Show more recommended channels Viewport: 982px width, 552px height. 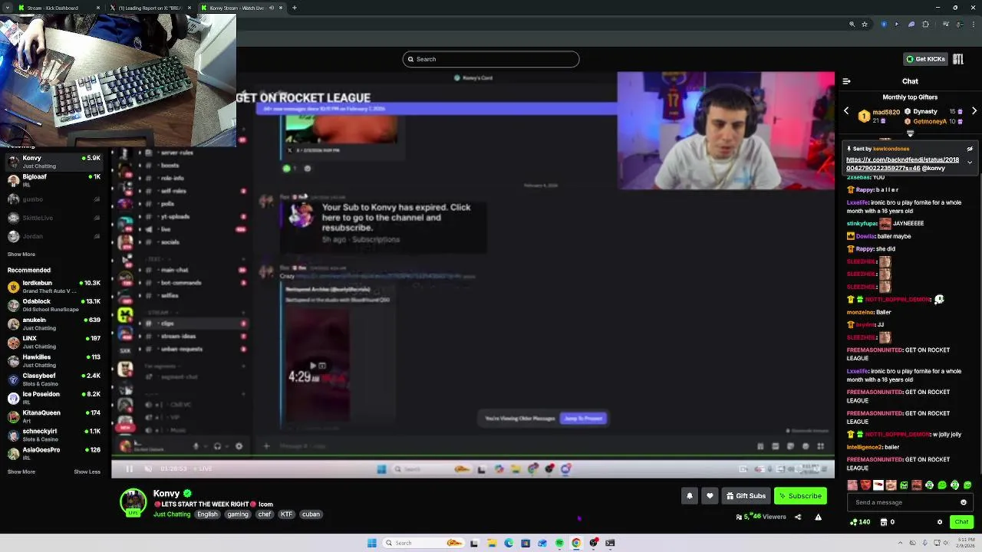pyautogui.click(x=21, y=472)
